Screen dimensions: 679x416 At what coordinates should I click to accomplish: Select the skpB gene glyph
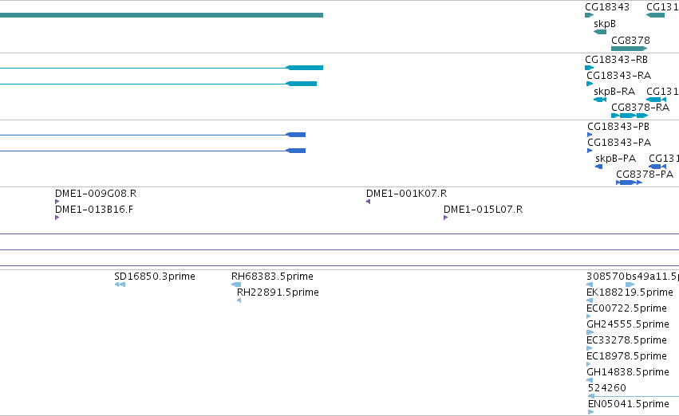600,32
